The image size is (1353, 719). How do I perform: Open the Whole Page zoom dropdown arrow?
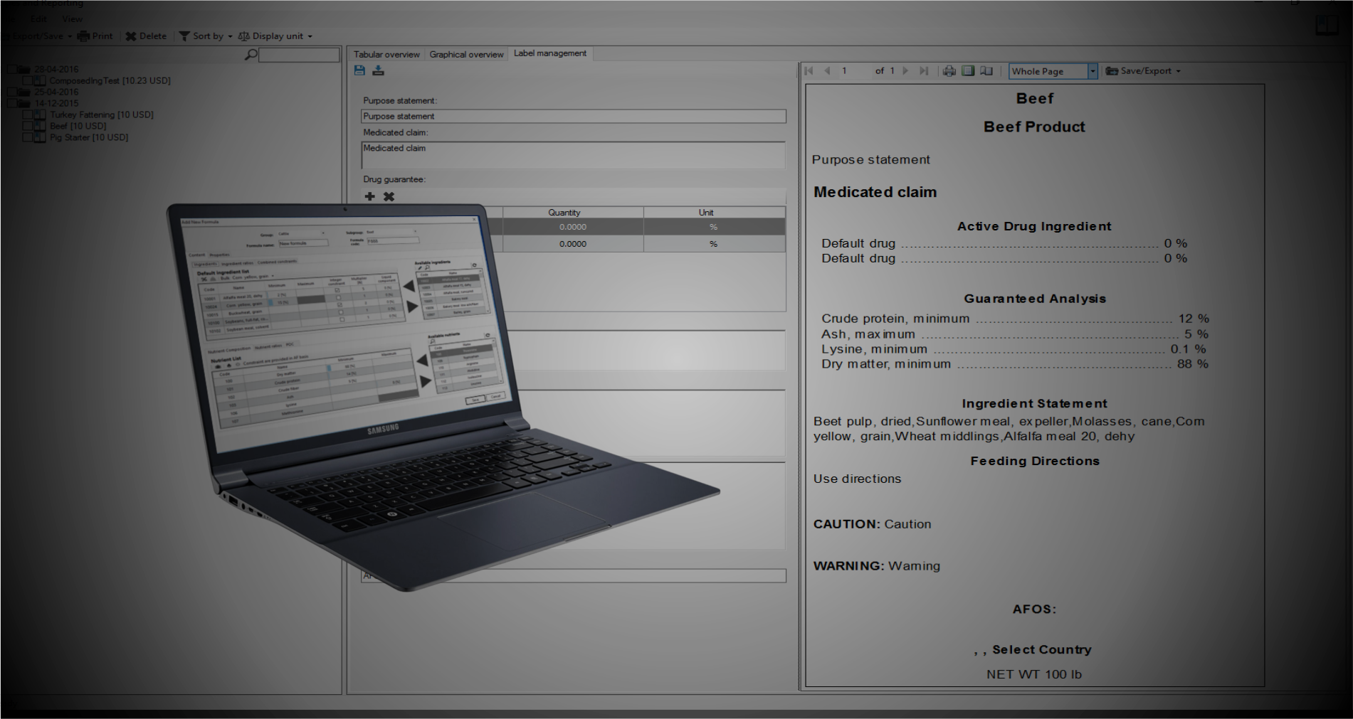click(1093, 71)
